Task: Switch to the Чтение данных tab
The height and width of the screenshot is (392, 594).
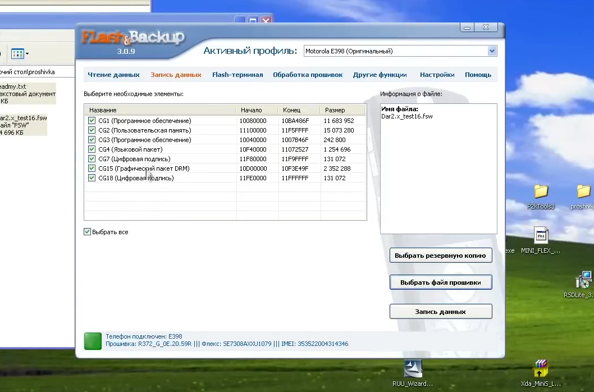Action: (113, 75)
